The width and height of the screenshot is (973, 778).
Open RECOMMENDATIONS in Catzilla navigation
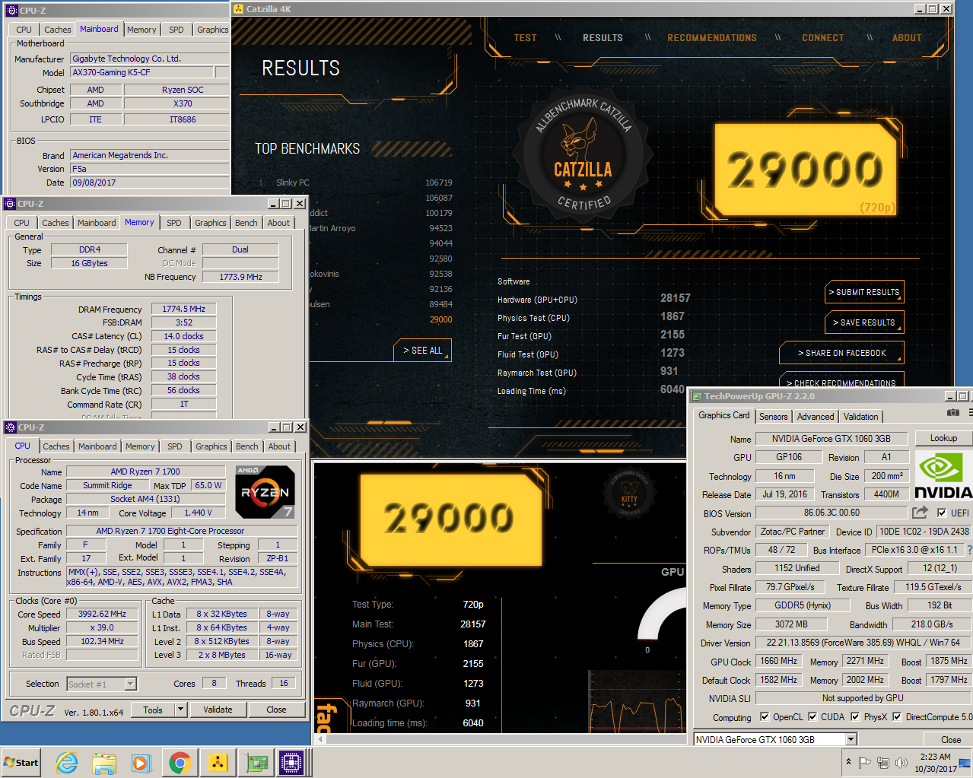(x=712, y=37)
